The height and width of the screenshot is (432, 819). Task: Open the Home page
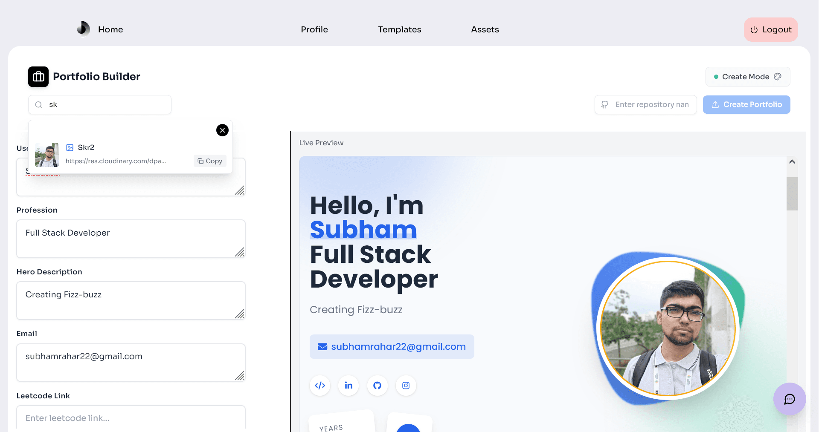click(x=110, y=29)
